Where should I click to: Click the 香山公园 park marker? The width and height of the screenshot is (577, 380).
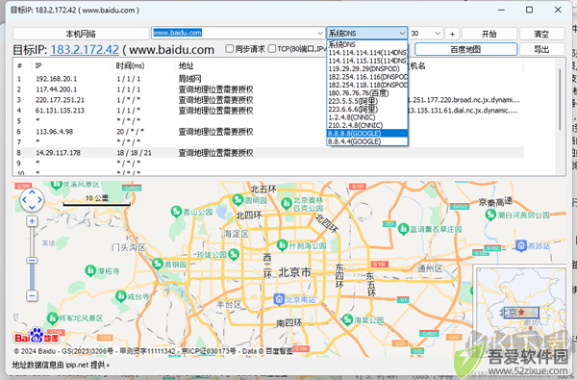[x=177, y=212]
